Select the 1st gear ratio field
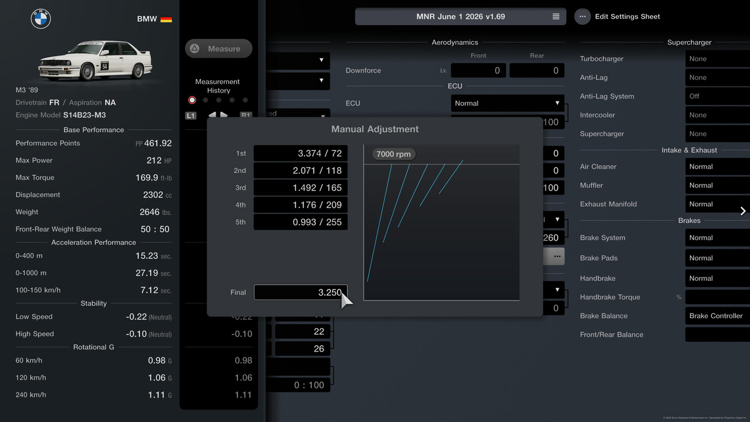750x422 pixels. point(301,154)
